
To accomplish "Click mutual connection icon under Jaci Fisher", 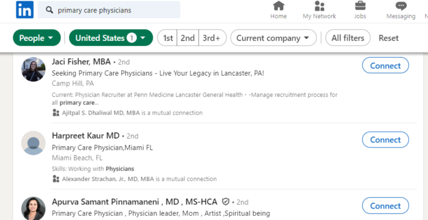I will [56, 112].
